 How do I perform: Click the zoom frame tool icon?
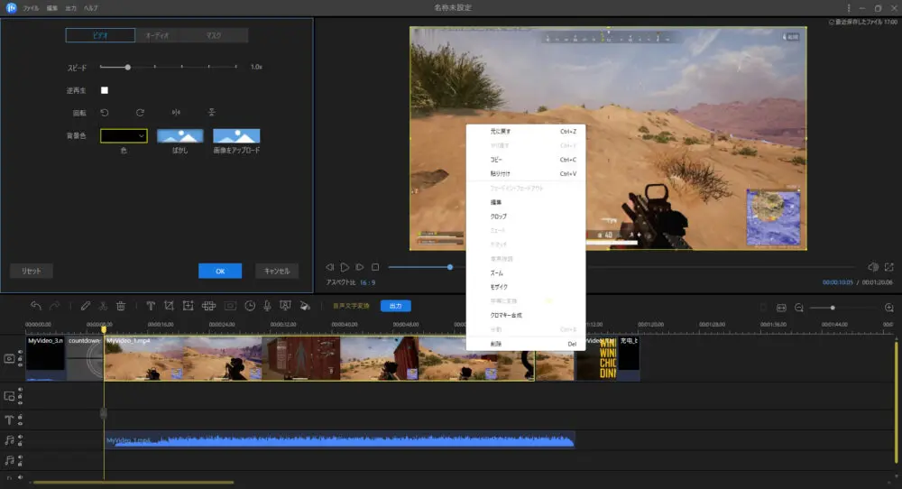click(189, 306)
